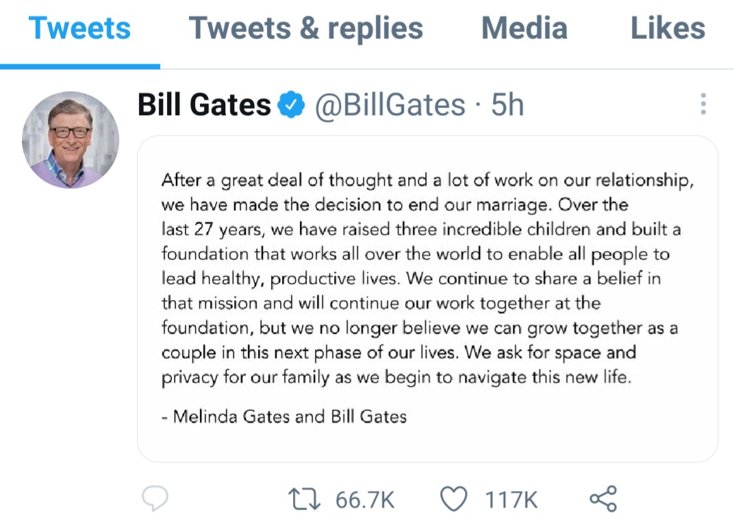
Task: View the 117K likes count
Action: click(511, 500)
